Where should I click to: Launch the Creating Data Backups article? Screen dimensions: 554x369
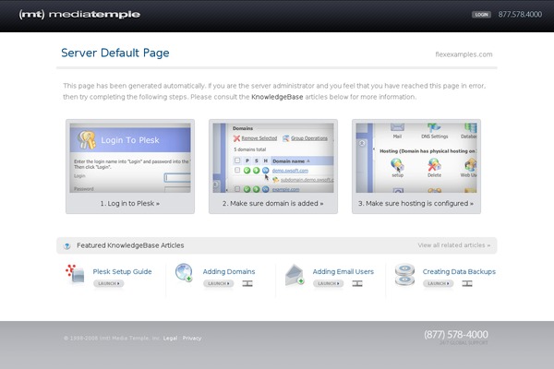click(x=438, y=283)
